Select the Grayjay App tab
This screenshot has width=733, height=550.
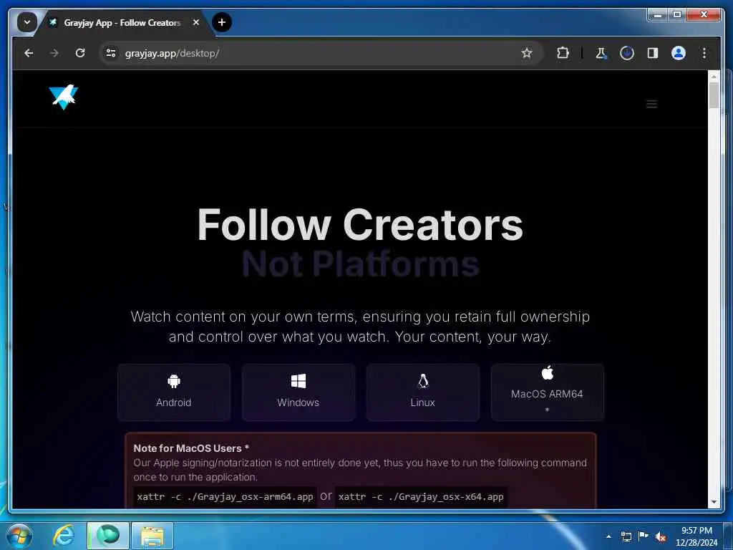pos(122,22)
